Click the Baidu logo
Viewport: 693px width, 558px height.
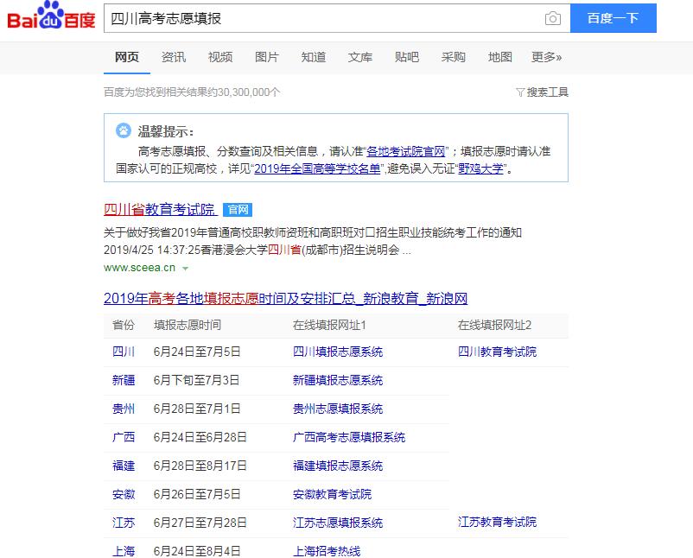click(51, 16)
